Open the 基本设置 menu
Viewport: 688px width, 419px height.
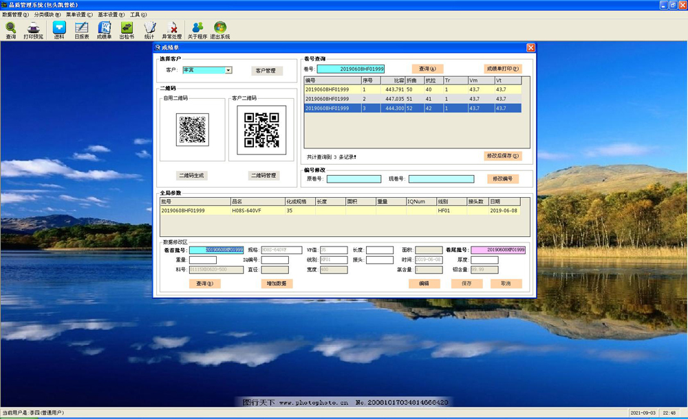coord(111,14)
